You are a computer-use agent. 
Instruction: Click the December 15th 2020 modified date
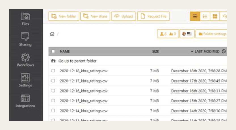click(199, 101)
